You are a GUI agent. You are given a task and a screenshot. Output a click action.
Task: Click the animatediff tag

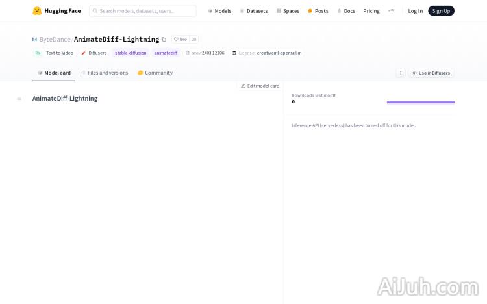pos(166,53)
